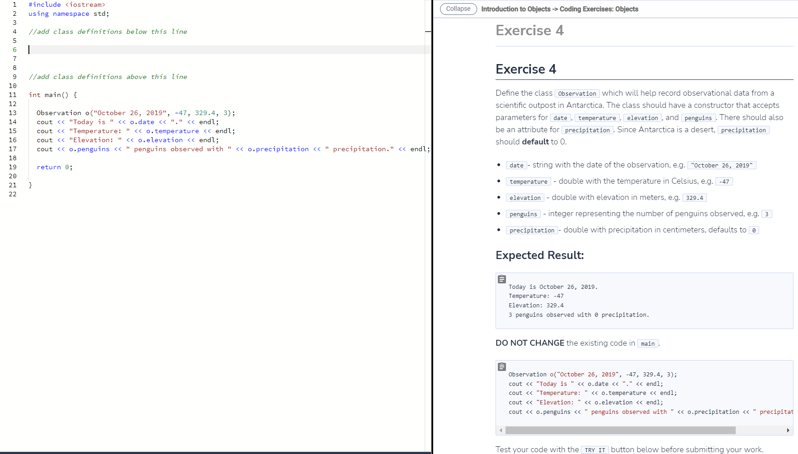Screen dimensions: 798x454
Task: Copy the Expected Result using its clipboard icon
Action: [501, 279]
